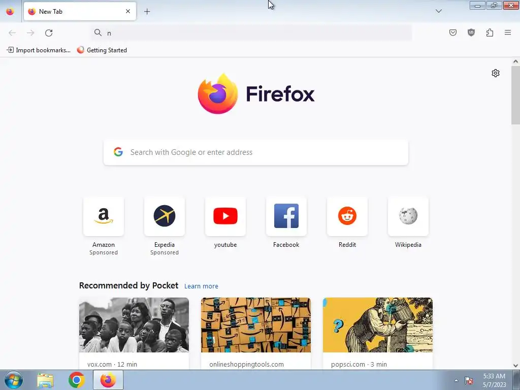
Task: Focus the Search with Google field
Action: 256,152
